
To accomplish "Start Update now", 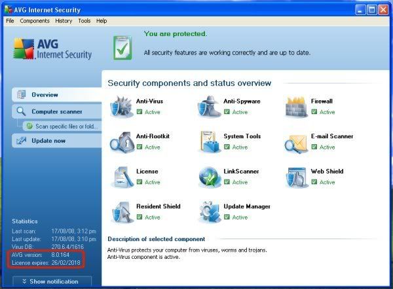I will pos(57,141).
